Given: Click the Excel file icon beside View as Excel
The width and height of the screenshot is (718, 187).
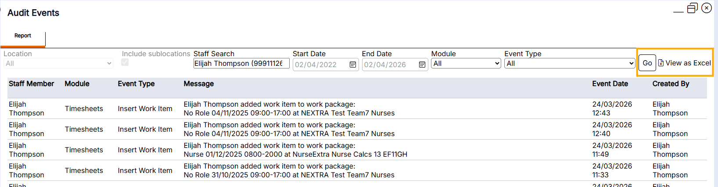Looking at the screenshot, I should pos(661,63).
